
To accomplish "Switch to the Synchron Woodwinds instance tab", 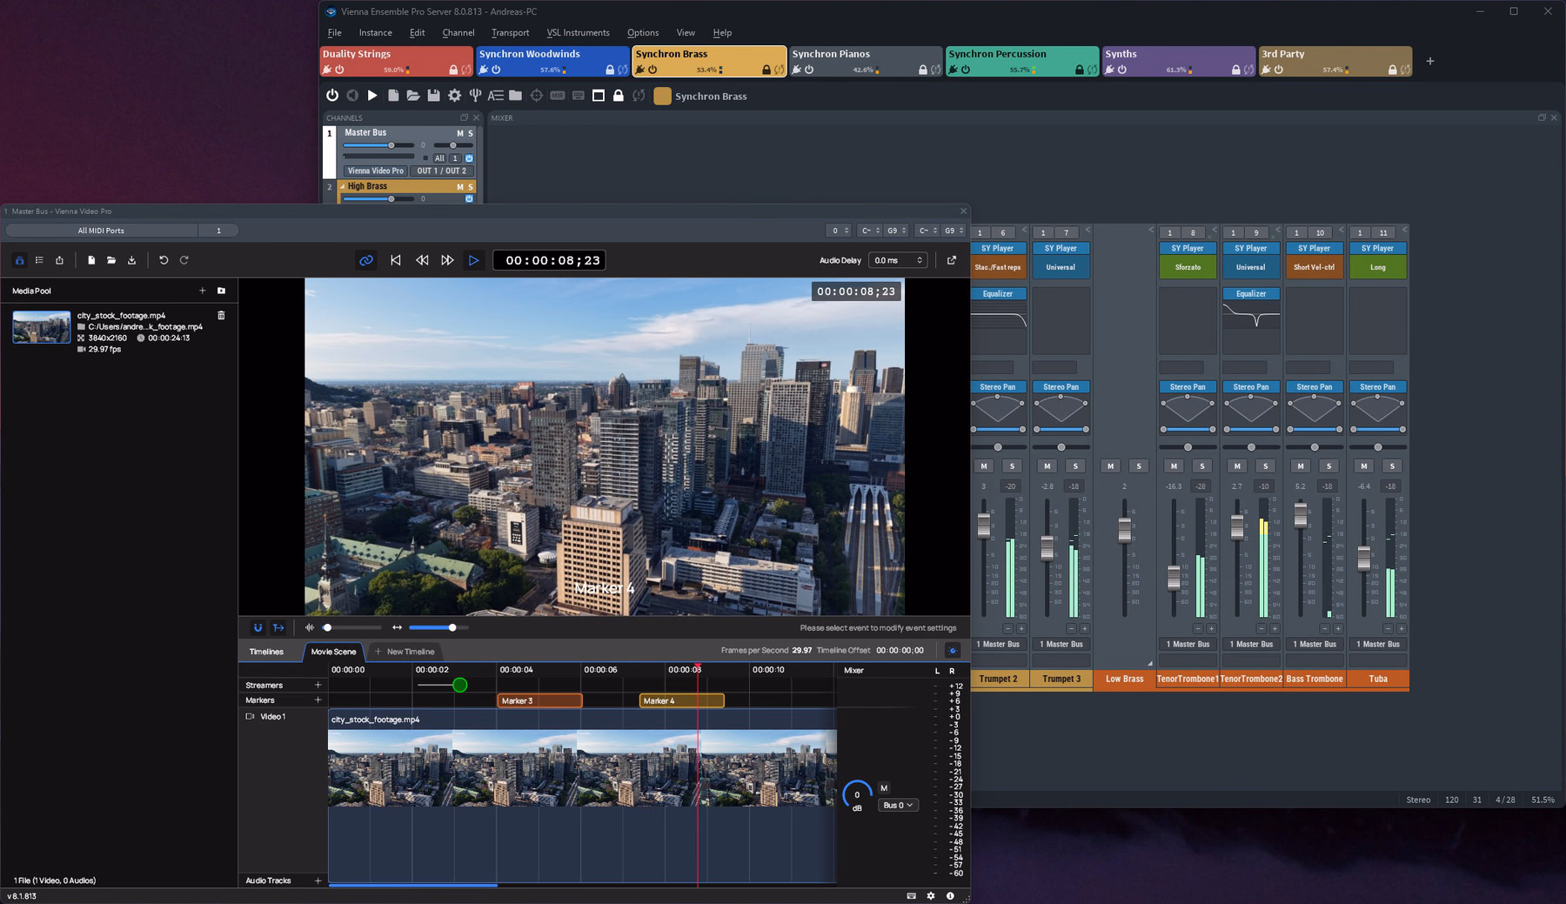I will point(552,61).
